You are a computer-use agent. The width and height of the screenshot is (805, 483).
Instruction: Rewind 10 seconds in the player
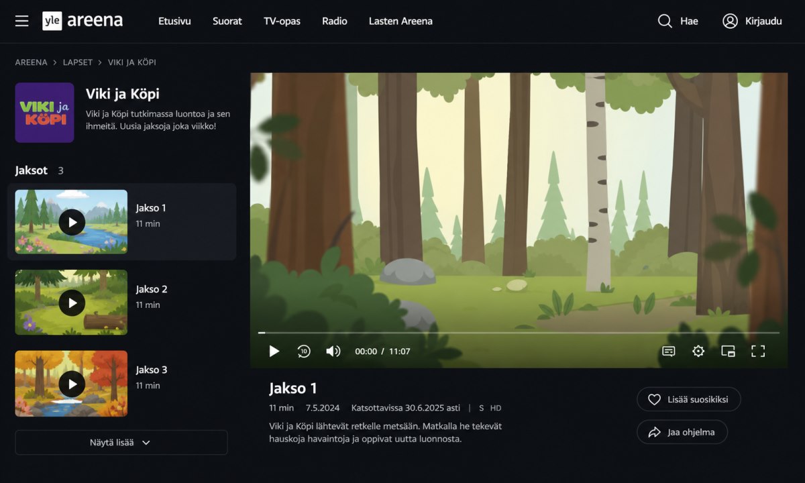(304, 351)
